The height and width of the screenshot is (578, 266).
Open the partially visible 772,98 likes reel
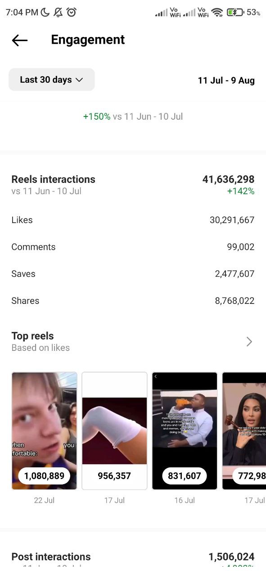(244, 431)
